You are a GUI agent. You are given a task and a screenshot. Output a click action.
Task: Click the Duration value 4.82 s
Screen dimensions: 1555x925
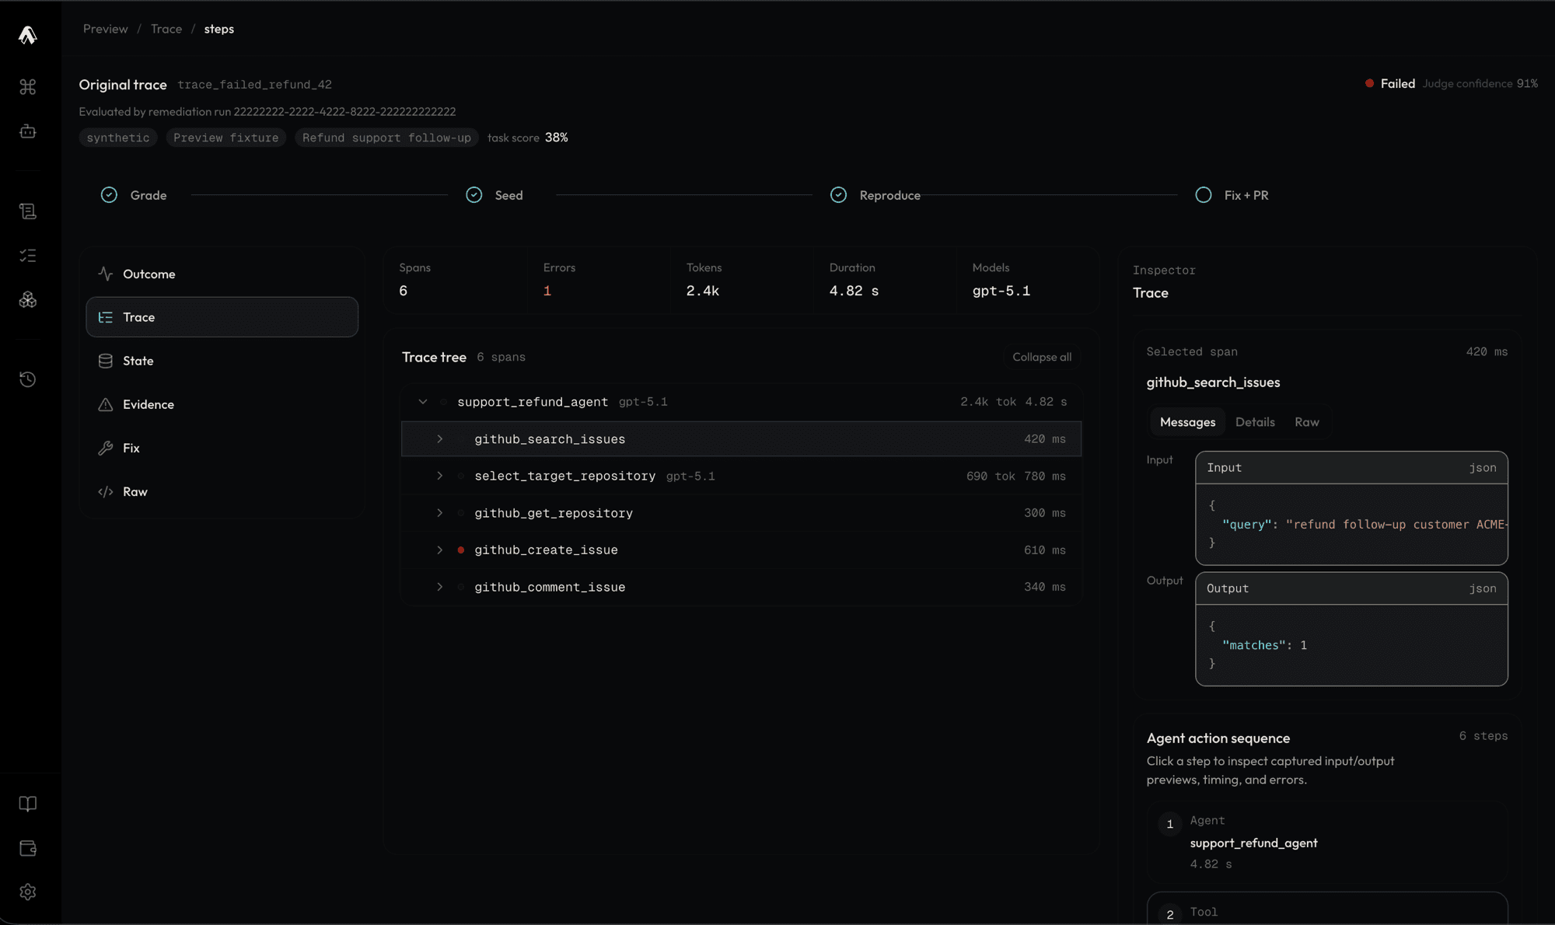[x=854, y=291]
